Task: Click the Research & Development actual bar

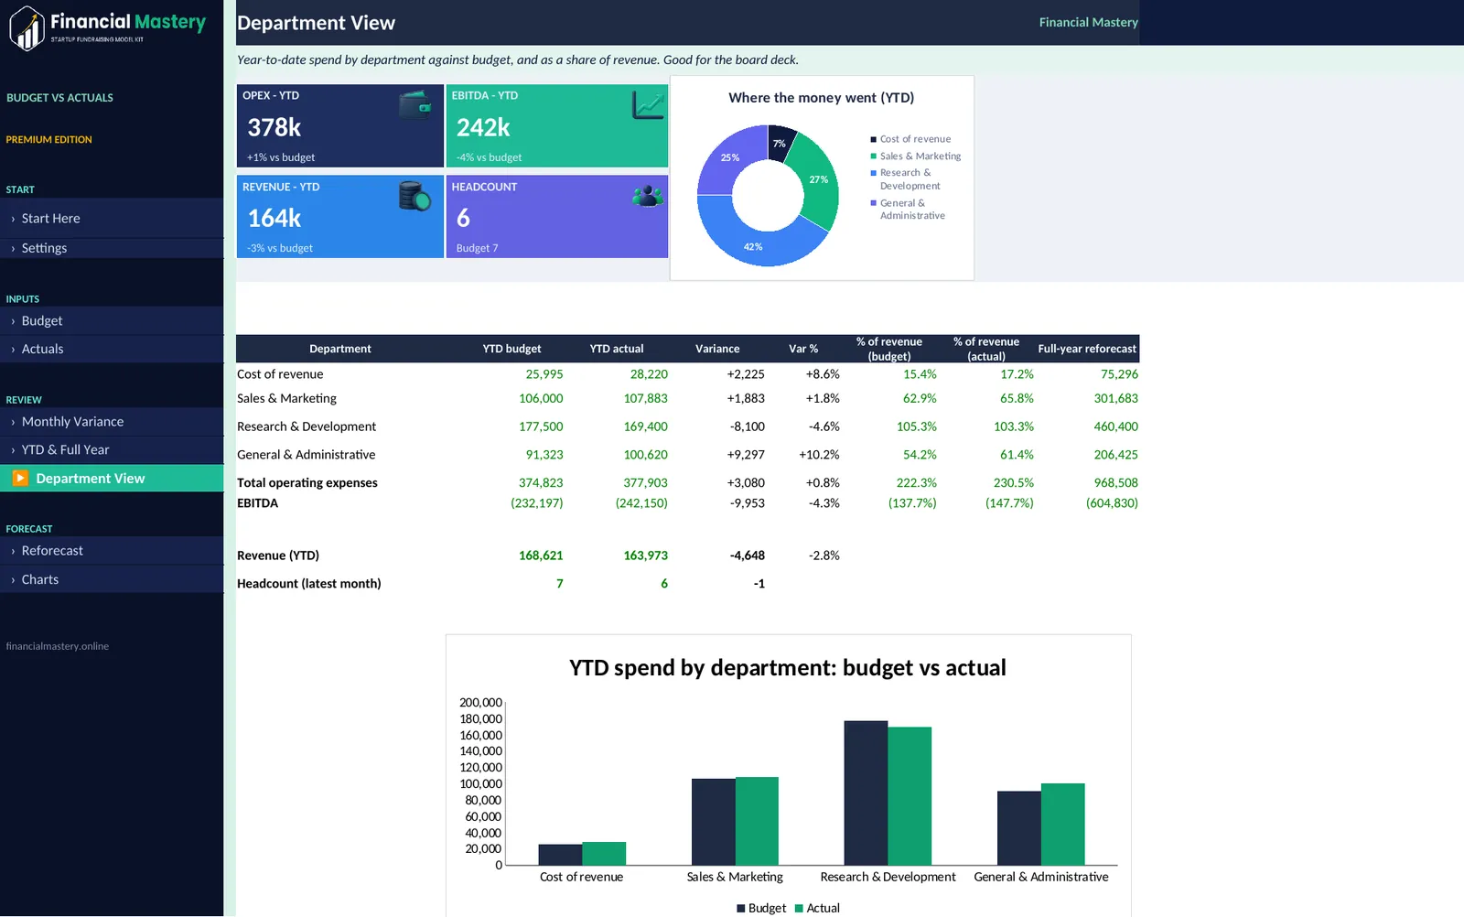Action: (910, 795)
